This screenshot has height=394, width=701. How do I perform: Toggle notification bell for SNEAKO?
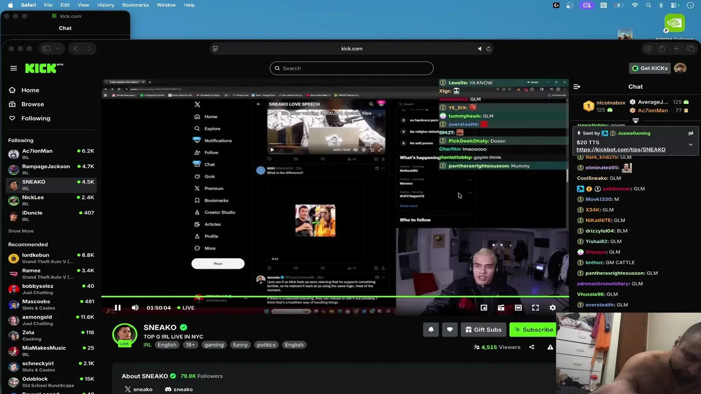(431, 329)
